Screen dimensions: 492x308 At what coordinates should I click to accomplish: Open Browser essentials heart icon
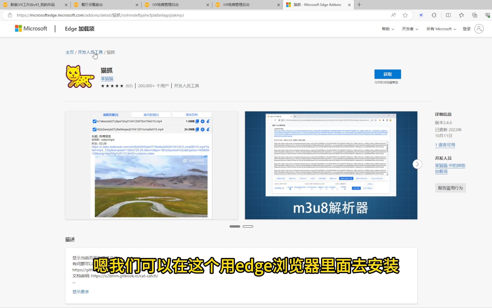pyautogui.click(x=487, y=15)
